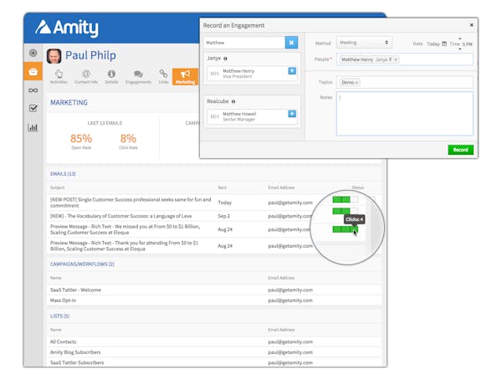Screen dimensions: 502x380
Task: Open 'The Vocabulary of Customer Success' email
Action: [x=120, y=216]
